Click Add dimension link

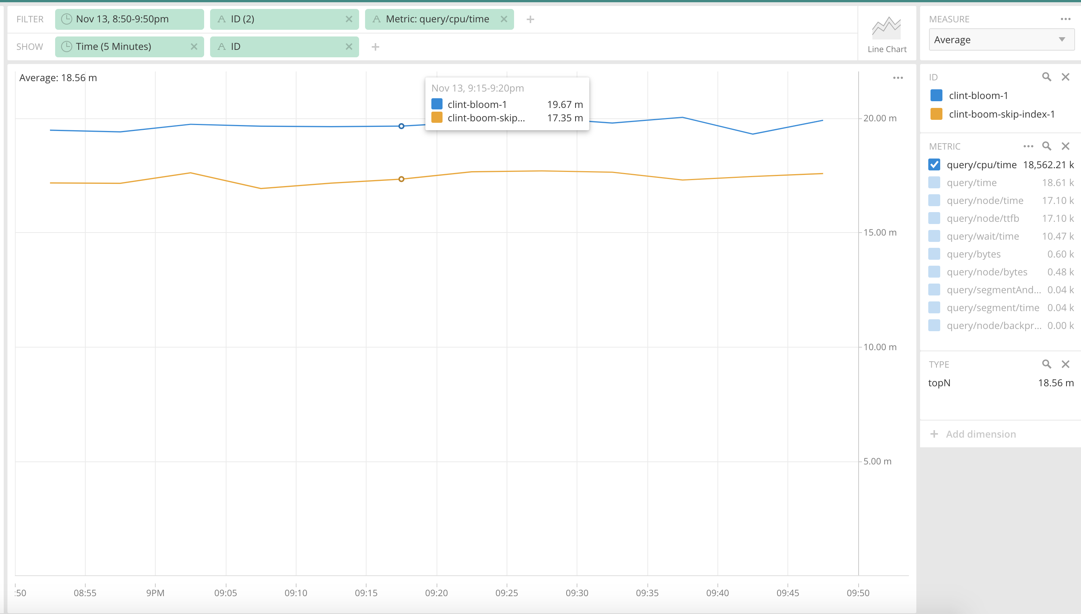[980, 434]
